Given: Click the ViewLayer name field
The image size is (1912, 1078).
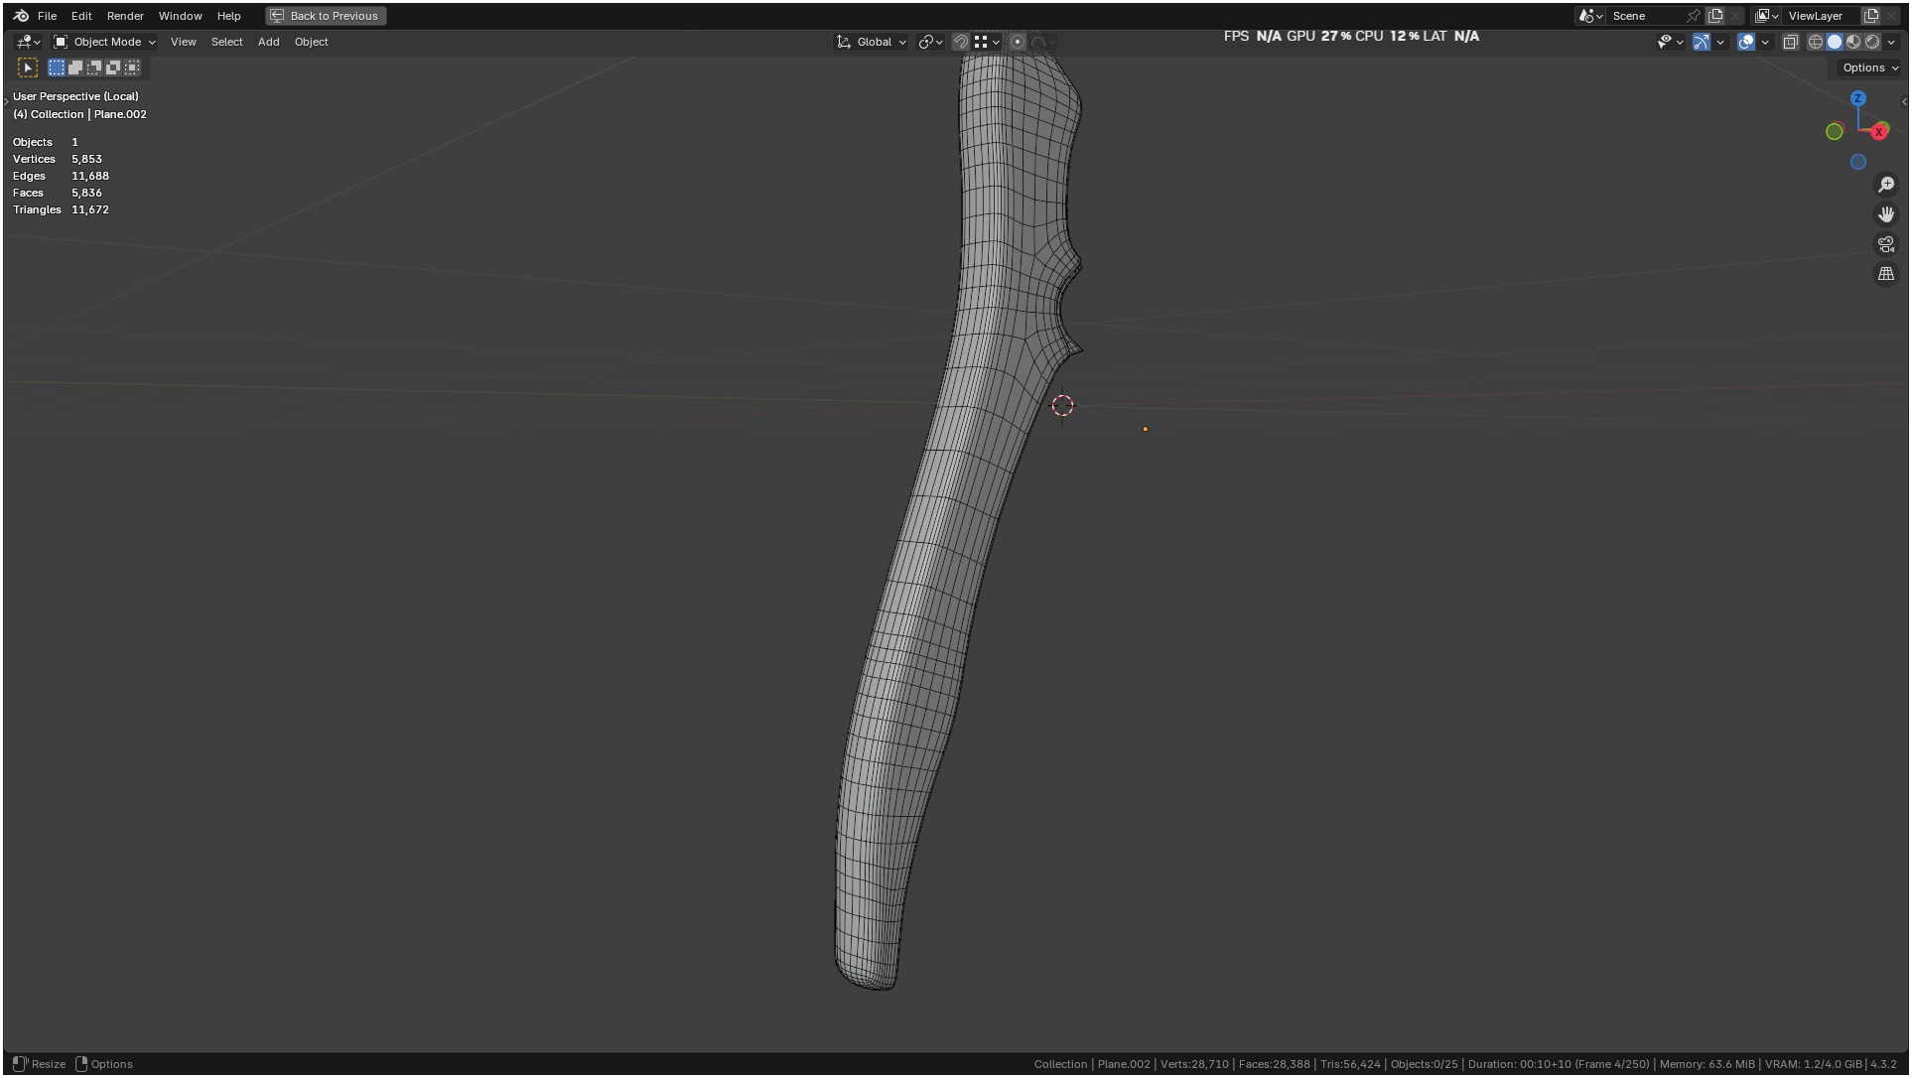Looking at the screenshot, I should 1822,16.
